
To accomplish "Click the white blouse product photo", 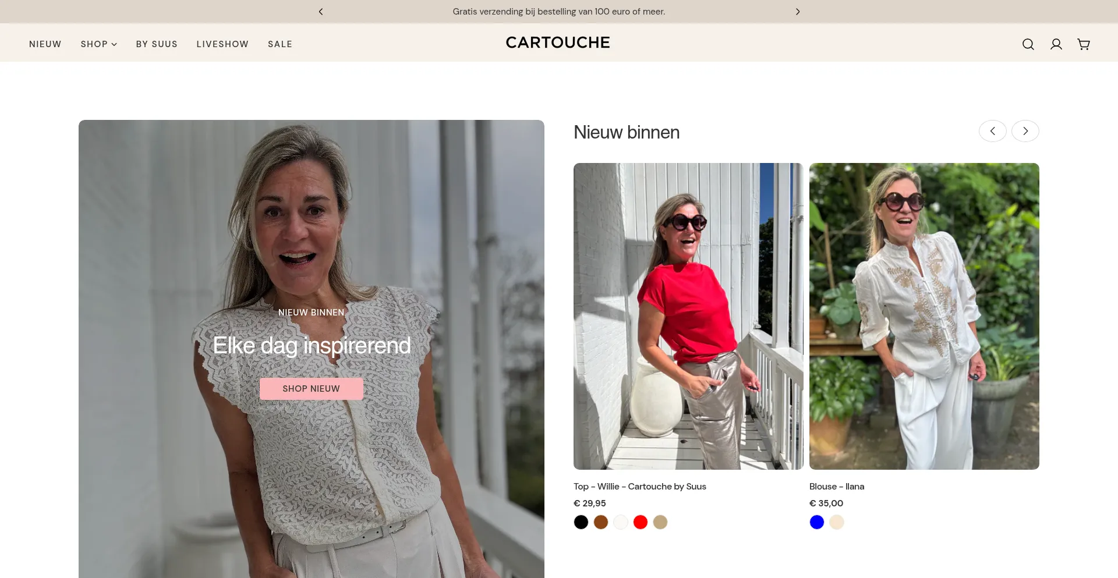I will (x=924, y=316).
